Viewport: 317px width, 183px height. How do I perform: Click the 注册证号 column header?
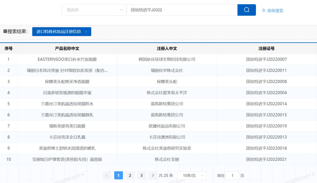click(x=267, y=48)
